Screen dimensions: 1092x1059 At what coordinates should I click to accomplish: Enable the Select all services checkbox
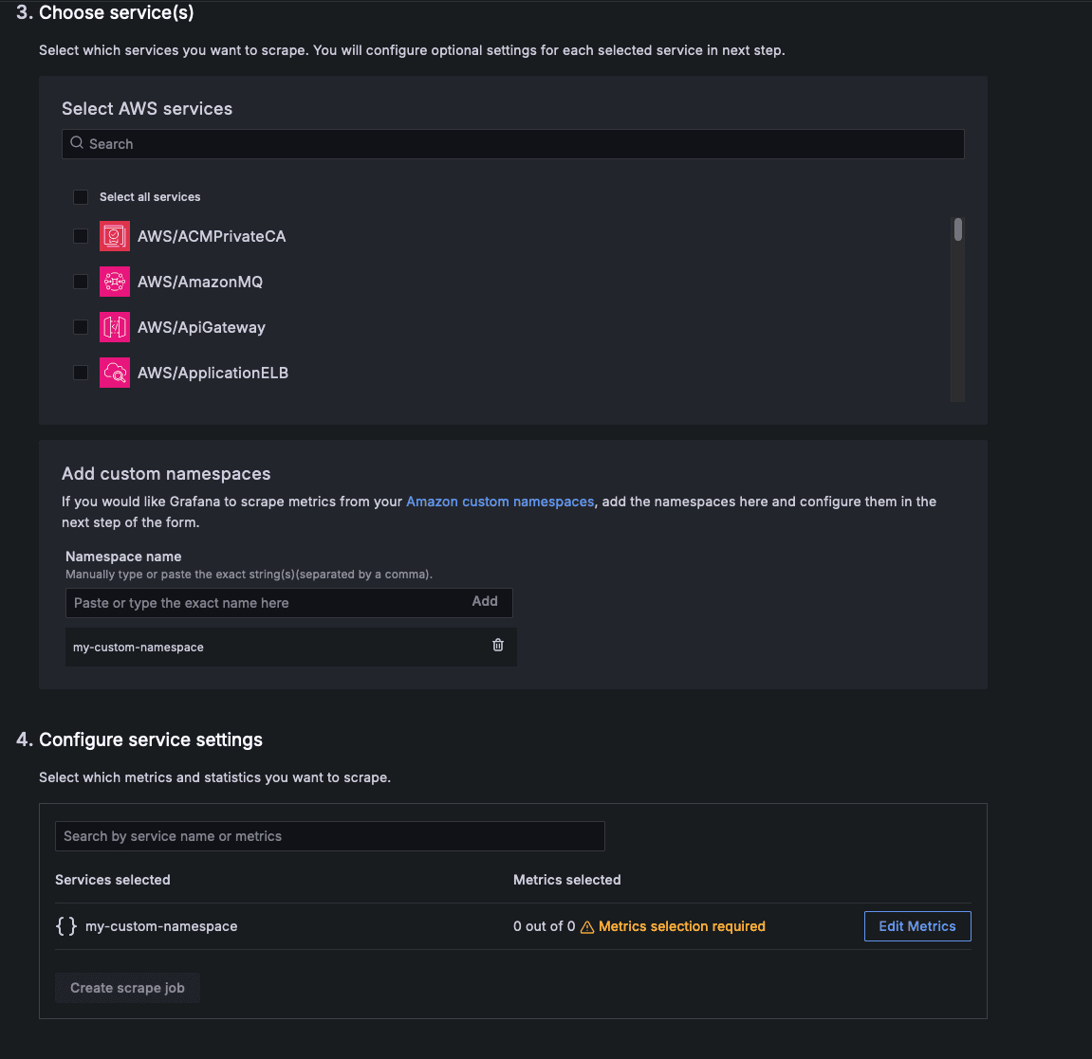pyautogui.click(x=81, y=196)
